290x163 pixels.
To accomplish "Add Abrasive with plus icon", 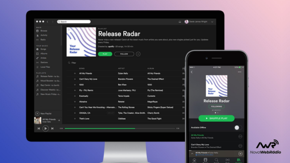I will 75,102.
